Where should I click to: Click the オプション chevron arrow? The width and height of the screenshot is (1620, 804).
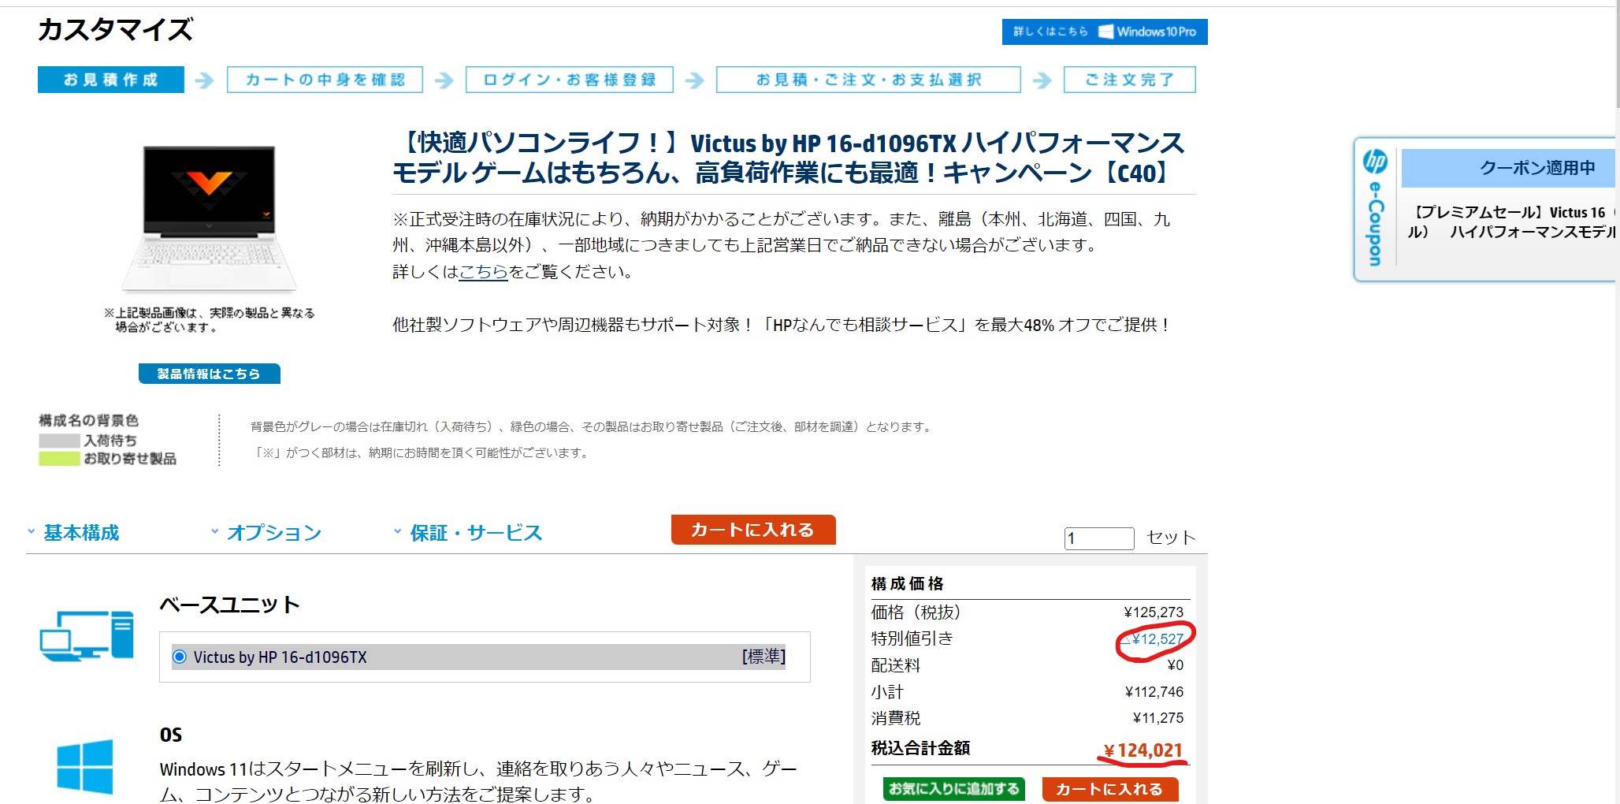coord(214,532)
